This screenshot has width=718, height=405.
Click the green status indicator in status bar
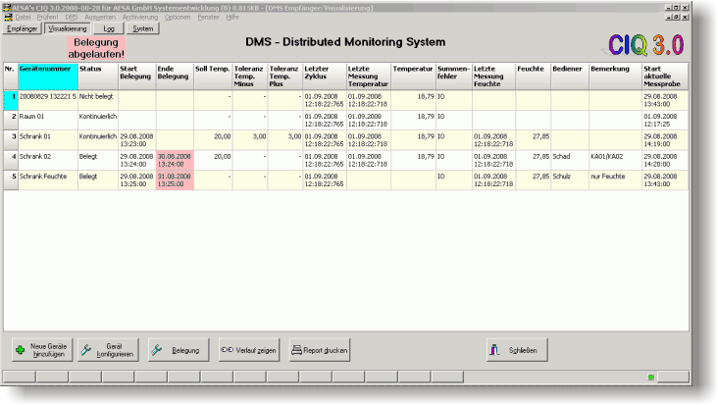pyautogui.click(x=650, y=377)
